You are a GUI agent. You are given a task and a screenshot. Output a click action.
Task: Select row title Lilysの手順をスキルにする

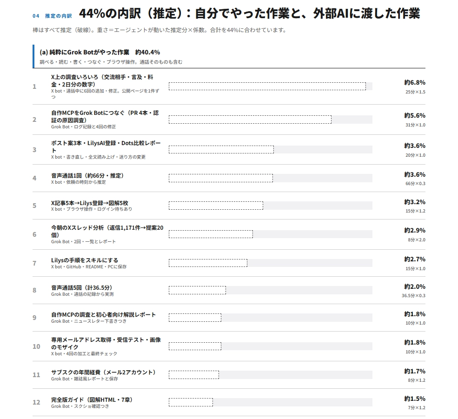(85, 260)
